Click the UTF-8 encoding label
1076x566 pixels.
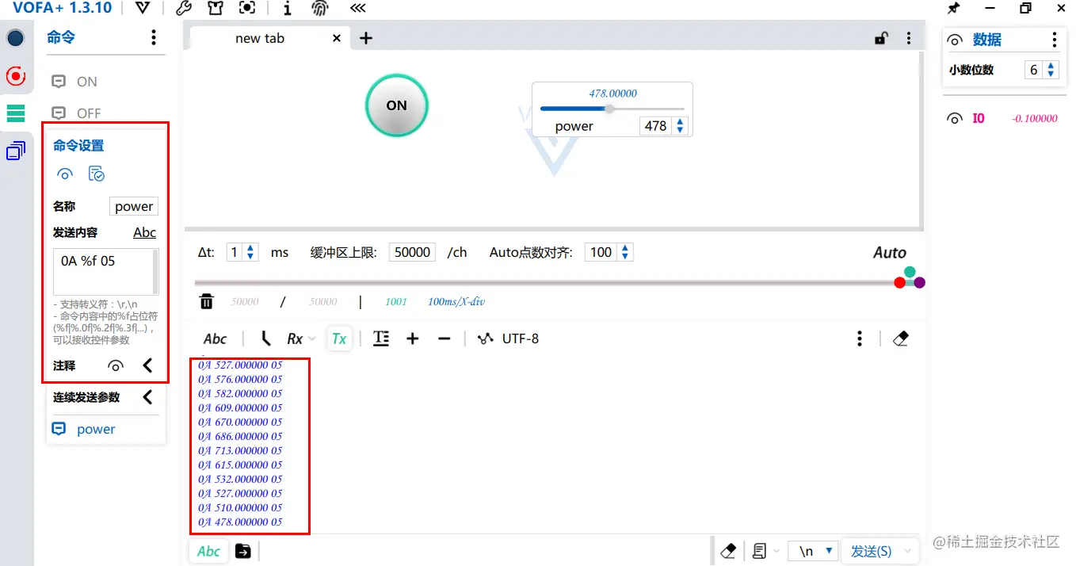(521, 338)
